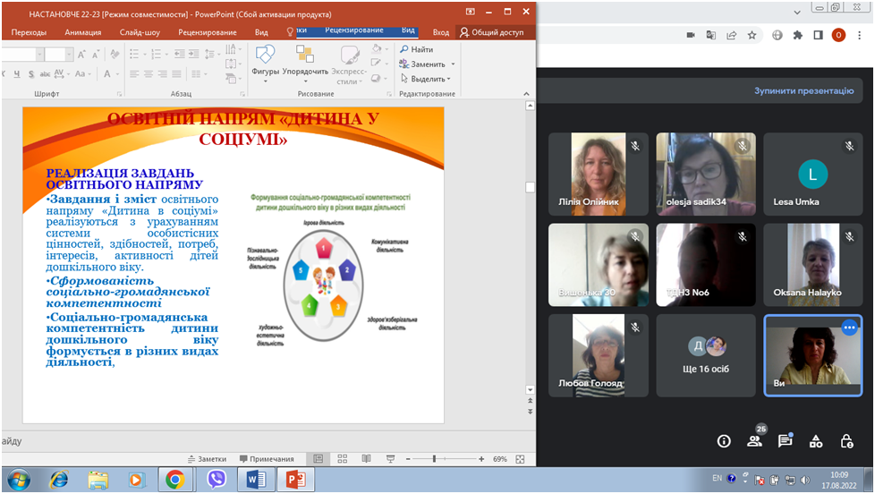This screenshot has height=494, width=875.
Task: Open Meet host controls lock icon
Action: tap(846, 441)
